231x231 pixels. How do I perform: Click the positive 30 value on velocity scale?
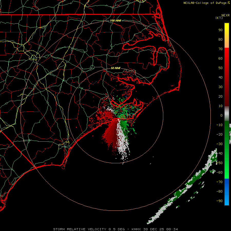coord(220,87)
